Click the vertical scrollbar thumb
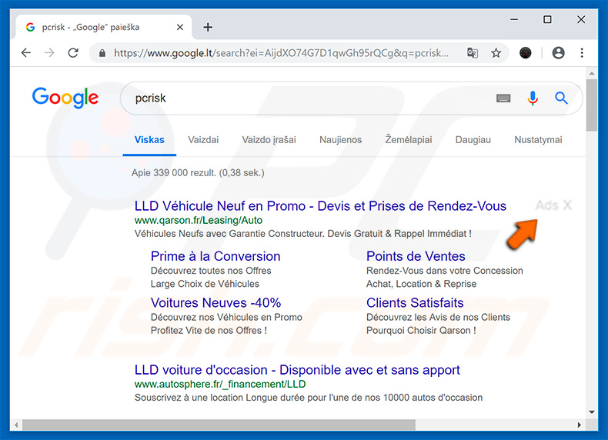The image size is (608, 440). click(592, 105)
